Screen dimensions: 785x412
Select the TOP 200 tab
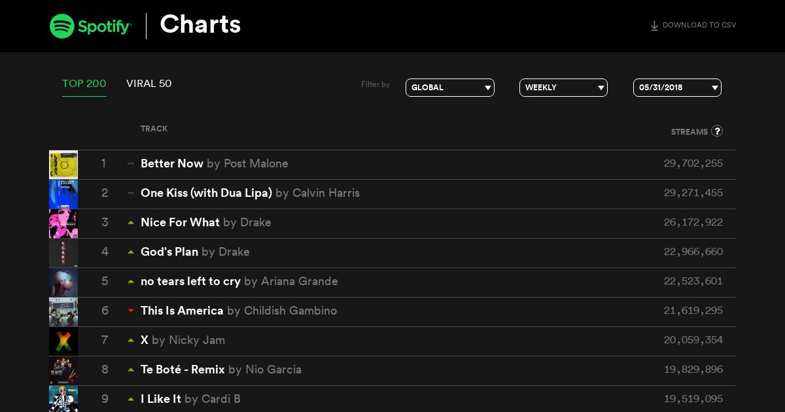84,84
